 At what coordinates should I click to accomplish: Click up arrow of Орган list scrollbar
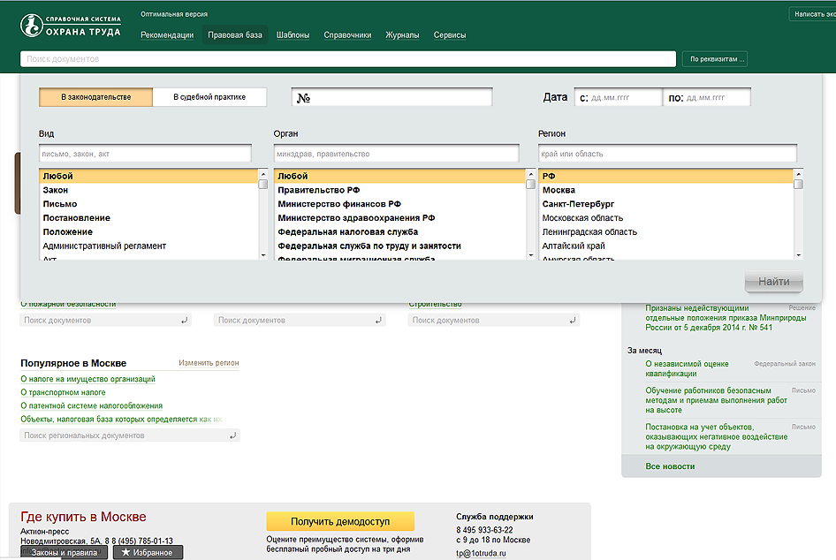point(530,174)
